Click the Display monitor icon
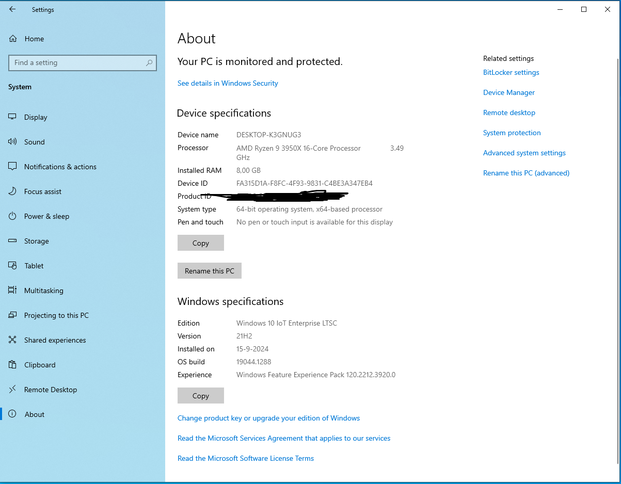 (x=13, y=117)
